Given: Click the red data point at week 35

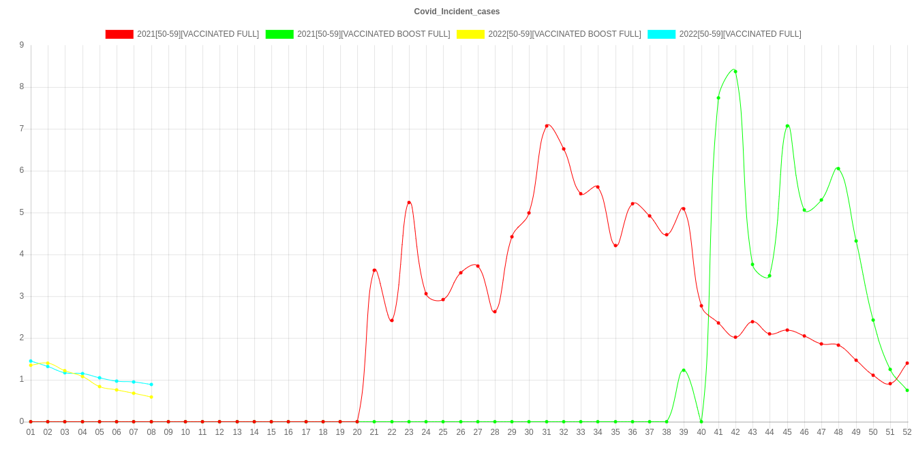Looking at the screenshot, I should (x=615, y=245).
